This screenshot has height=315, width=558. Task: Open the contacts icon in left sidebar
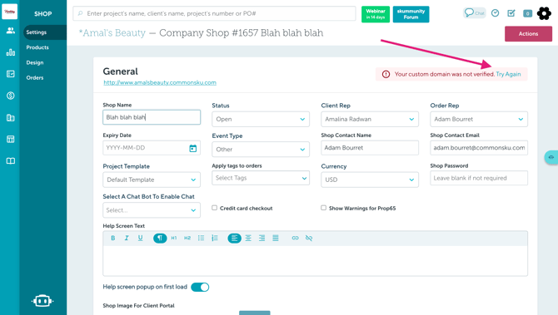[x=10, y=31]
